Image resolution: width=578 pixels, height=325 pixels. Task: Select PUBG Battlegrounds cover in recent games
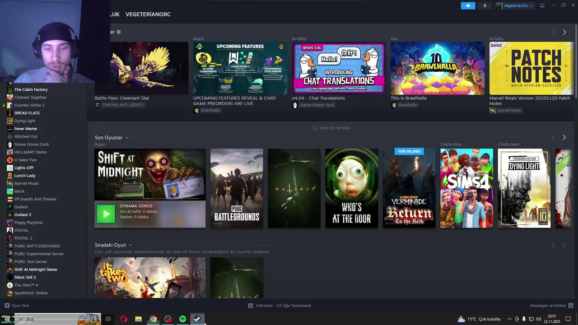(x=237, y=188)
